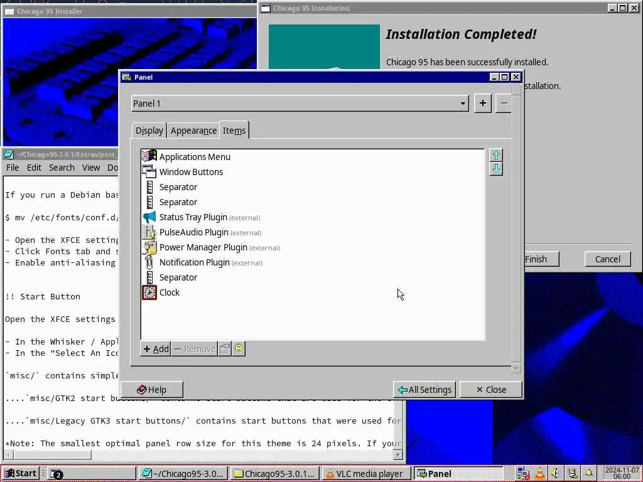Select the Window Buttons row text

pos(191,172)
